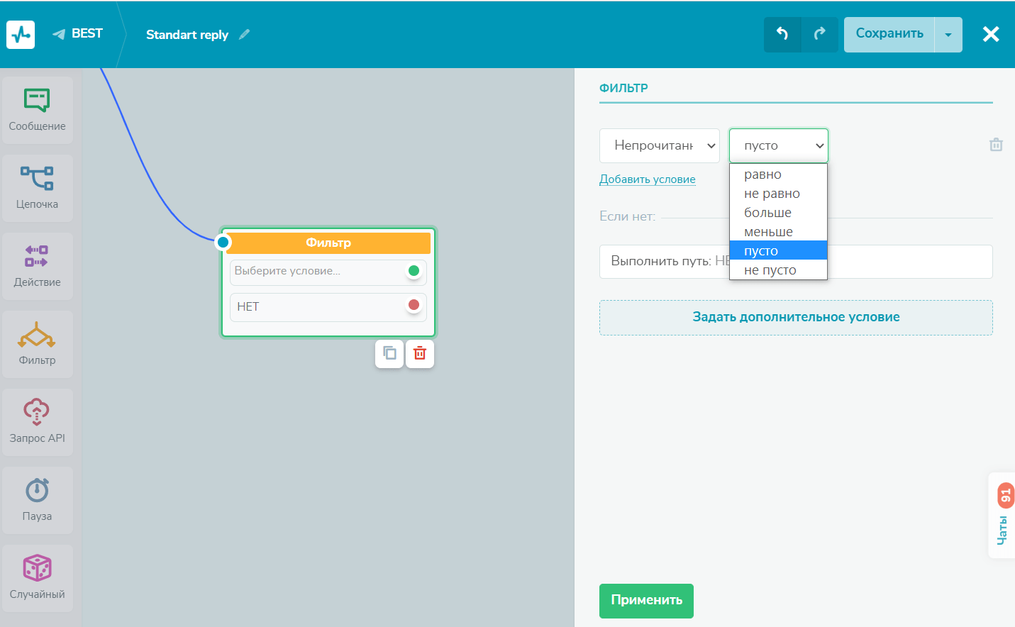The height and width of the screenshot is (627, 1015).
Task: Click the Добавить условие link
Action: coord(647,179)
